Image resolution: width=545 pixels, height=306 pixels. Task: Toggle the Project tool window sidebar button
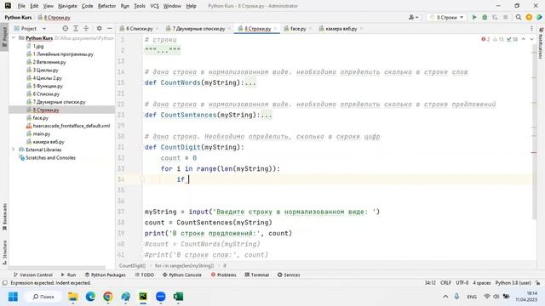[x=4, y=37]
